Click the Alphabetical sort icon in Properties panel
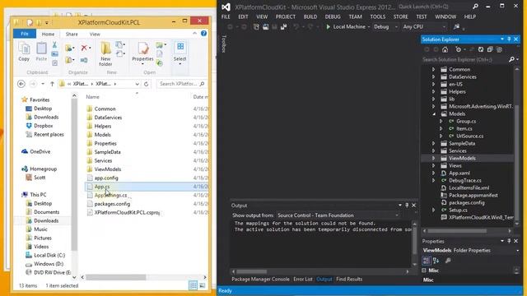The width and height of the screenshot is (527, 296). 436,261
